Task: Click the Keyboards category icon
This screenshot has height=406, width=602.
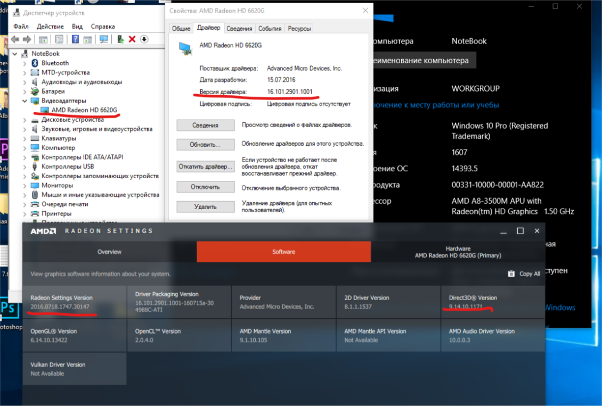Action: [x=35, y=138]
